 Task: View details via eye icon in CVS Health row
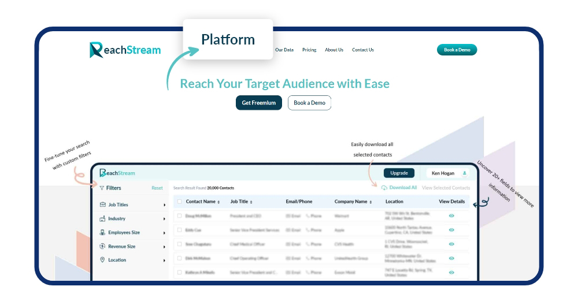click(451, 244)
